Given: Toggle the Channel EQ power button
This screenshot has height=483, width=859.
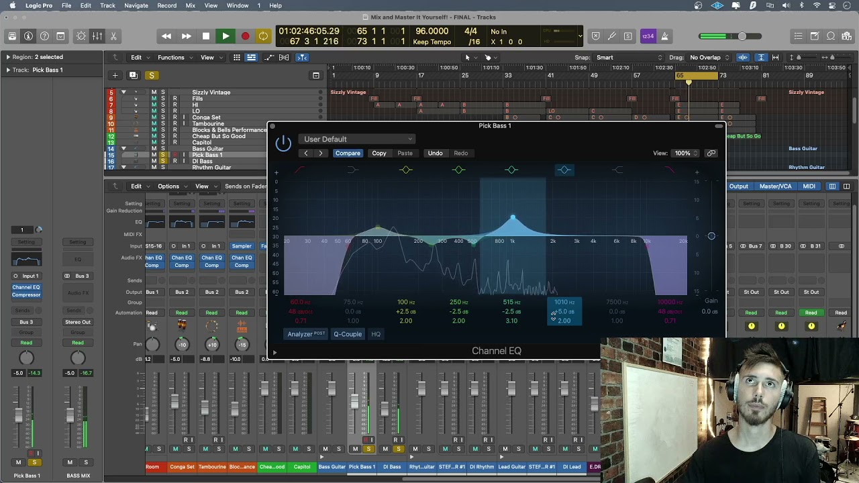Looking at the screenshot, I should (x=283, y=142).
